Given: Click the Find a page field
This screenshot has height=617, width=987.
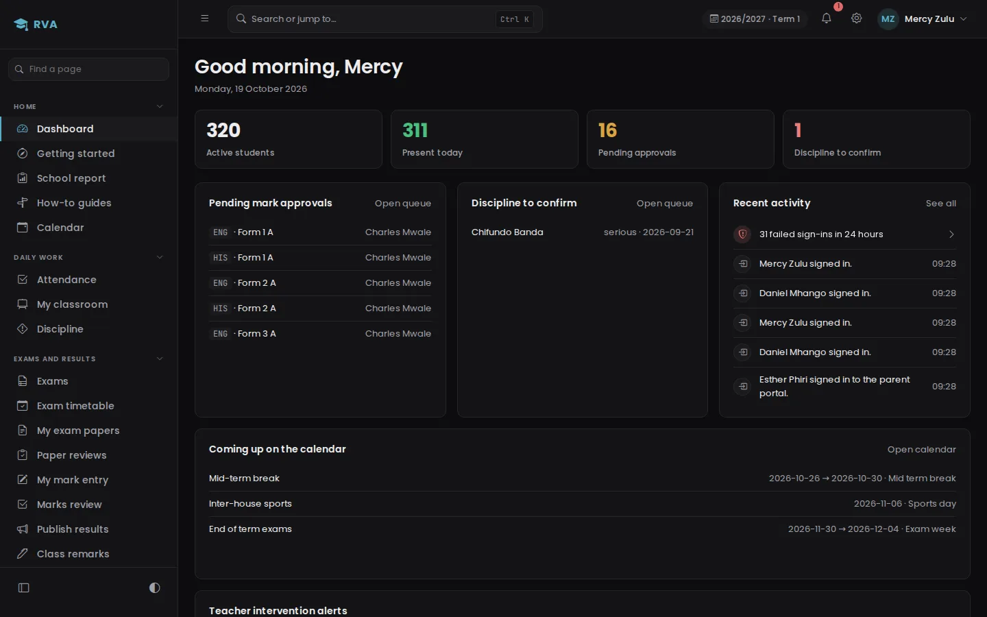Looking at the screenshot, I should click(x=88, y=69).
